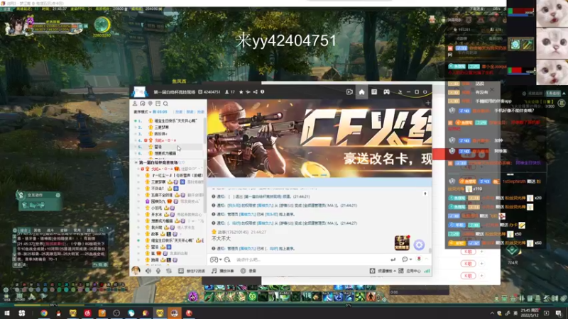This screenshot has width=568, height=319.
Task: Click user avatar in the YY bottom-left corner
Action: (x=136, y=270)
